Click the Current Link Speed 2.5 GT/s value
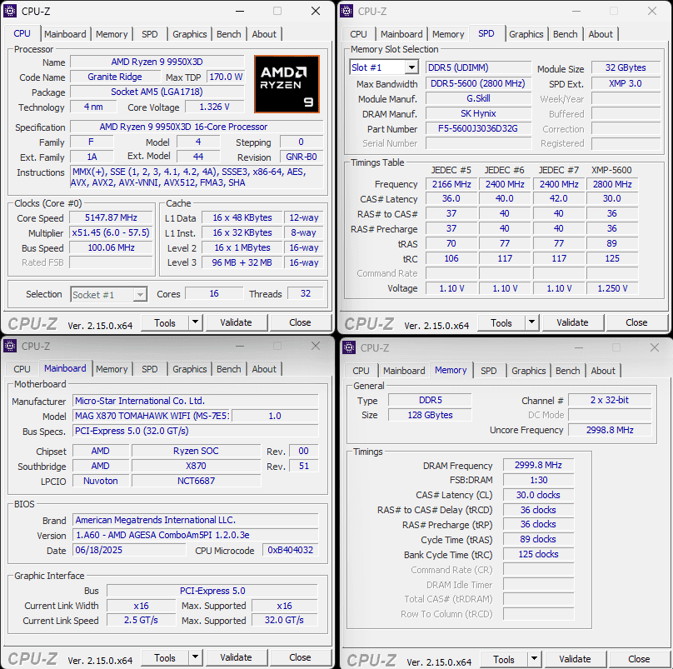Screen dimensions: 673x669 pyautogui.click(x=142, y=620)
